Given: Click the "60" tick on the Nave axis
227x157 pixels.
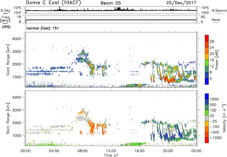Looking at the screenshot, I should click(x=203, y=17).
